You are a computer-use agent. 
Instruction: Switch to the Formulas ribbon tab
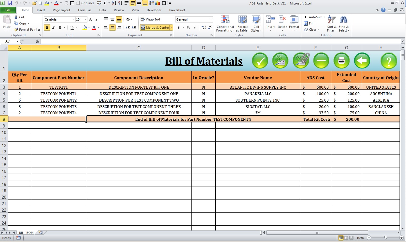point(85,10)
